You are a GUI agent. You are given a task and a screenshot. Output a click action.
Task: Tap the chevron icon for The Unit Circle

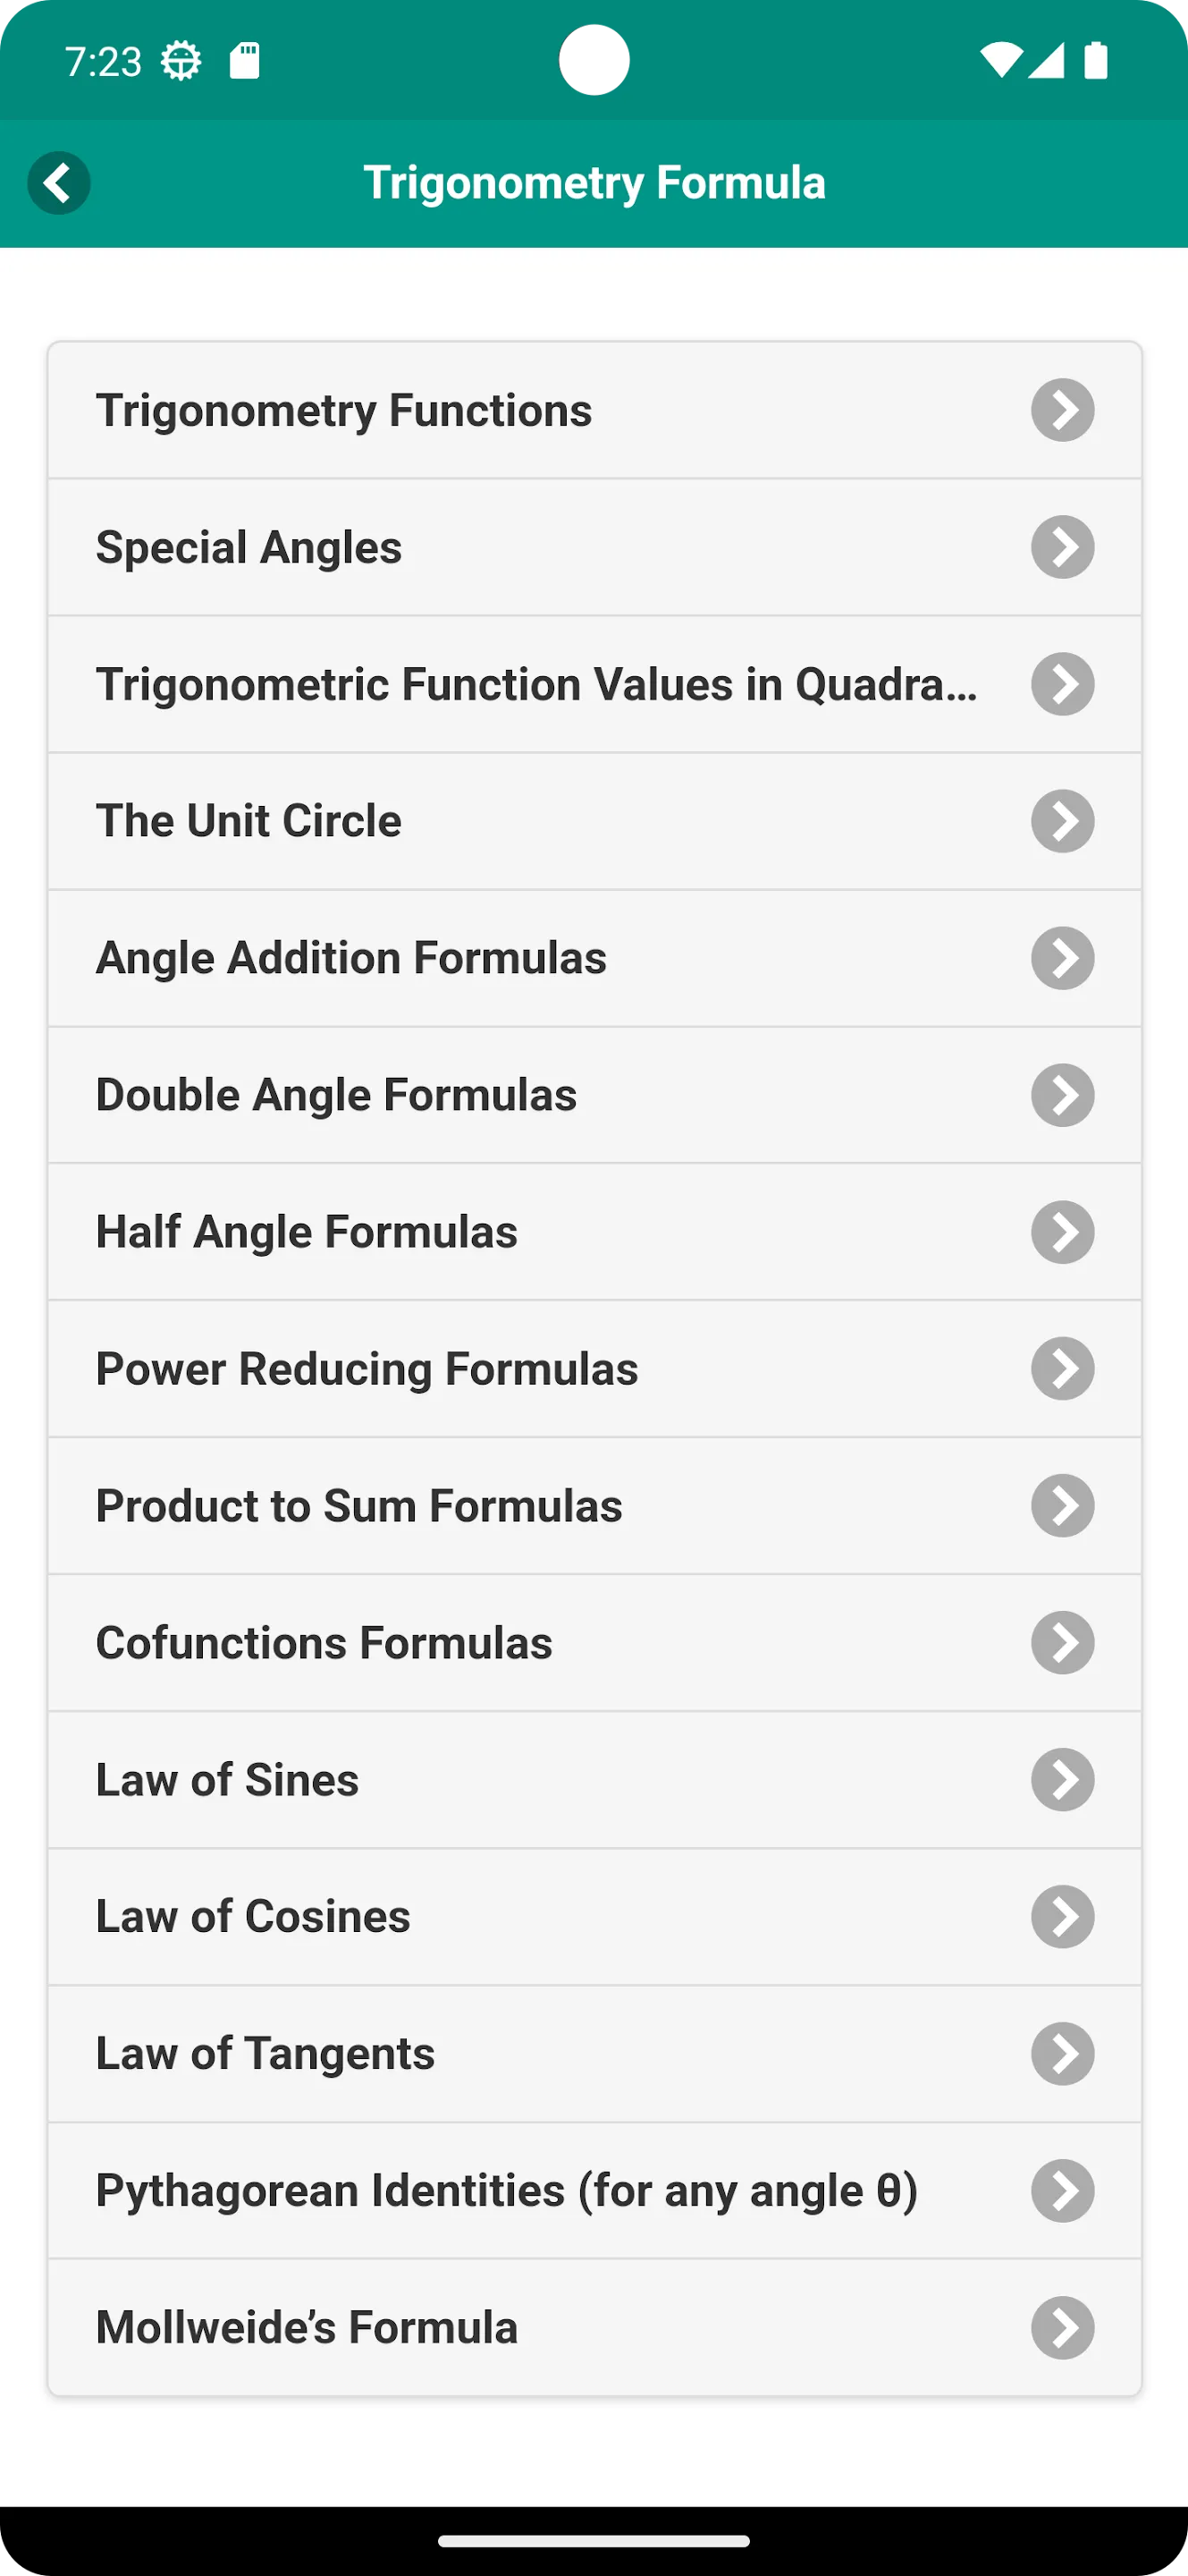pos(1062,821)
